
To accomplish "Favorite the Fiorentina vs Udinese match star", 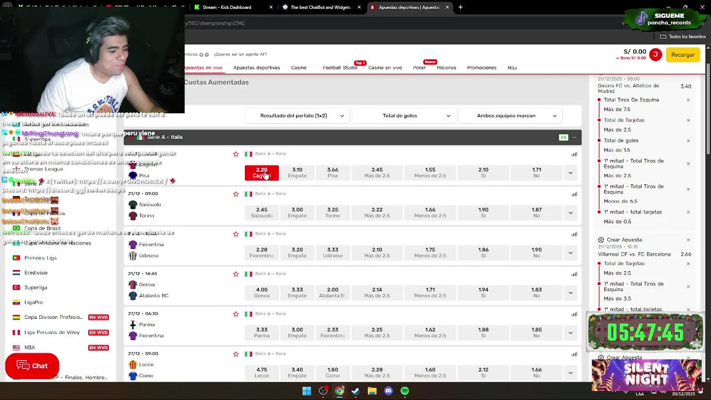I will 236,234.
